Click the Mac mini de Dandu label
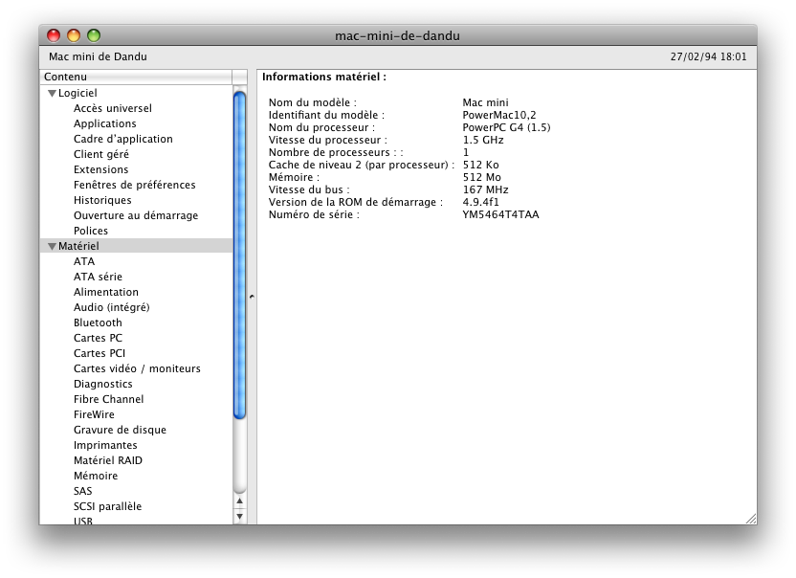796x578 pixels. tap(98, 56)
